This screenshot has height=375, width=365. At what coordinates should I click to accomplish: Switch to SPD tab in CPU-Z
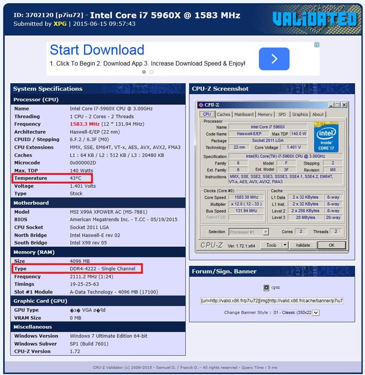(282, 115)
